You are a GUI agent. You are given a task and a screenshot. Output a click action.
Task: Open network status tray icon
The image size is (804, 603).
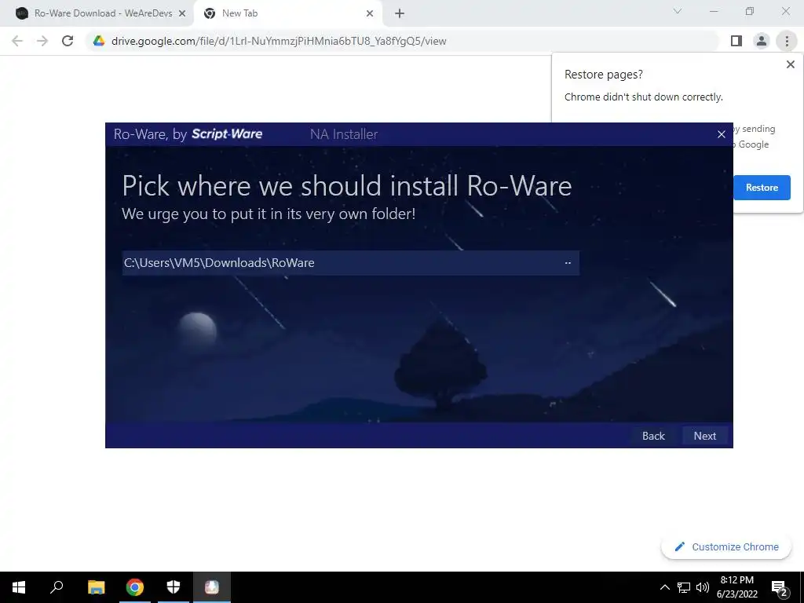coord(684,587)
